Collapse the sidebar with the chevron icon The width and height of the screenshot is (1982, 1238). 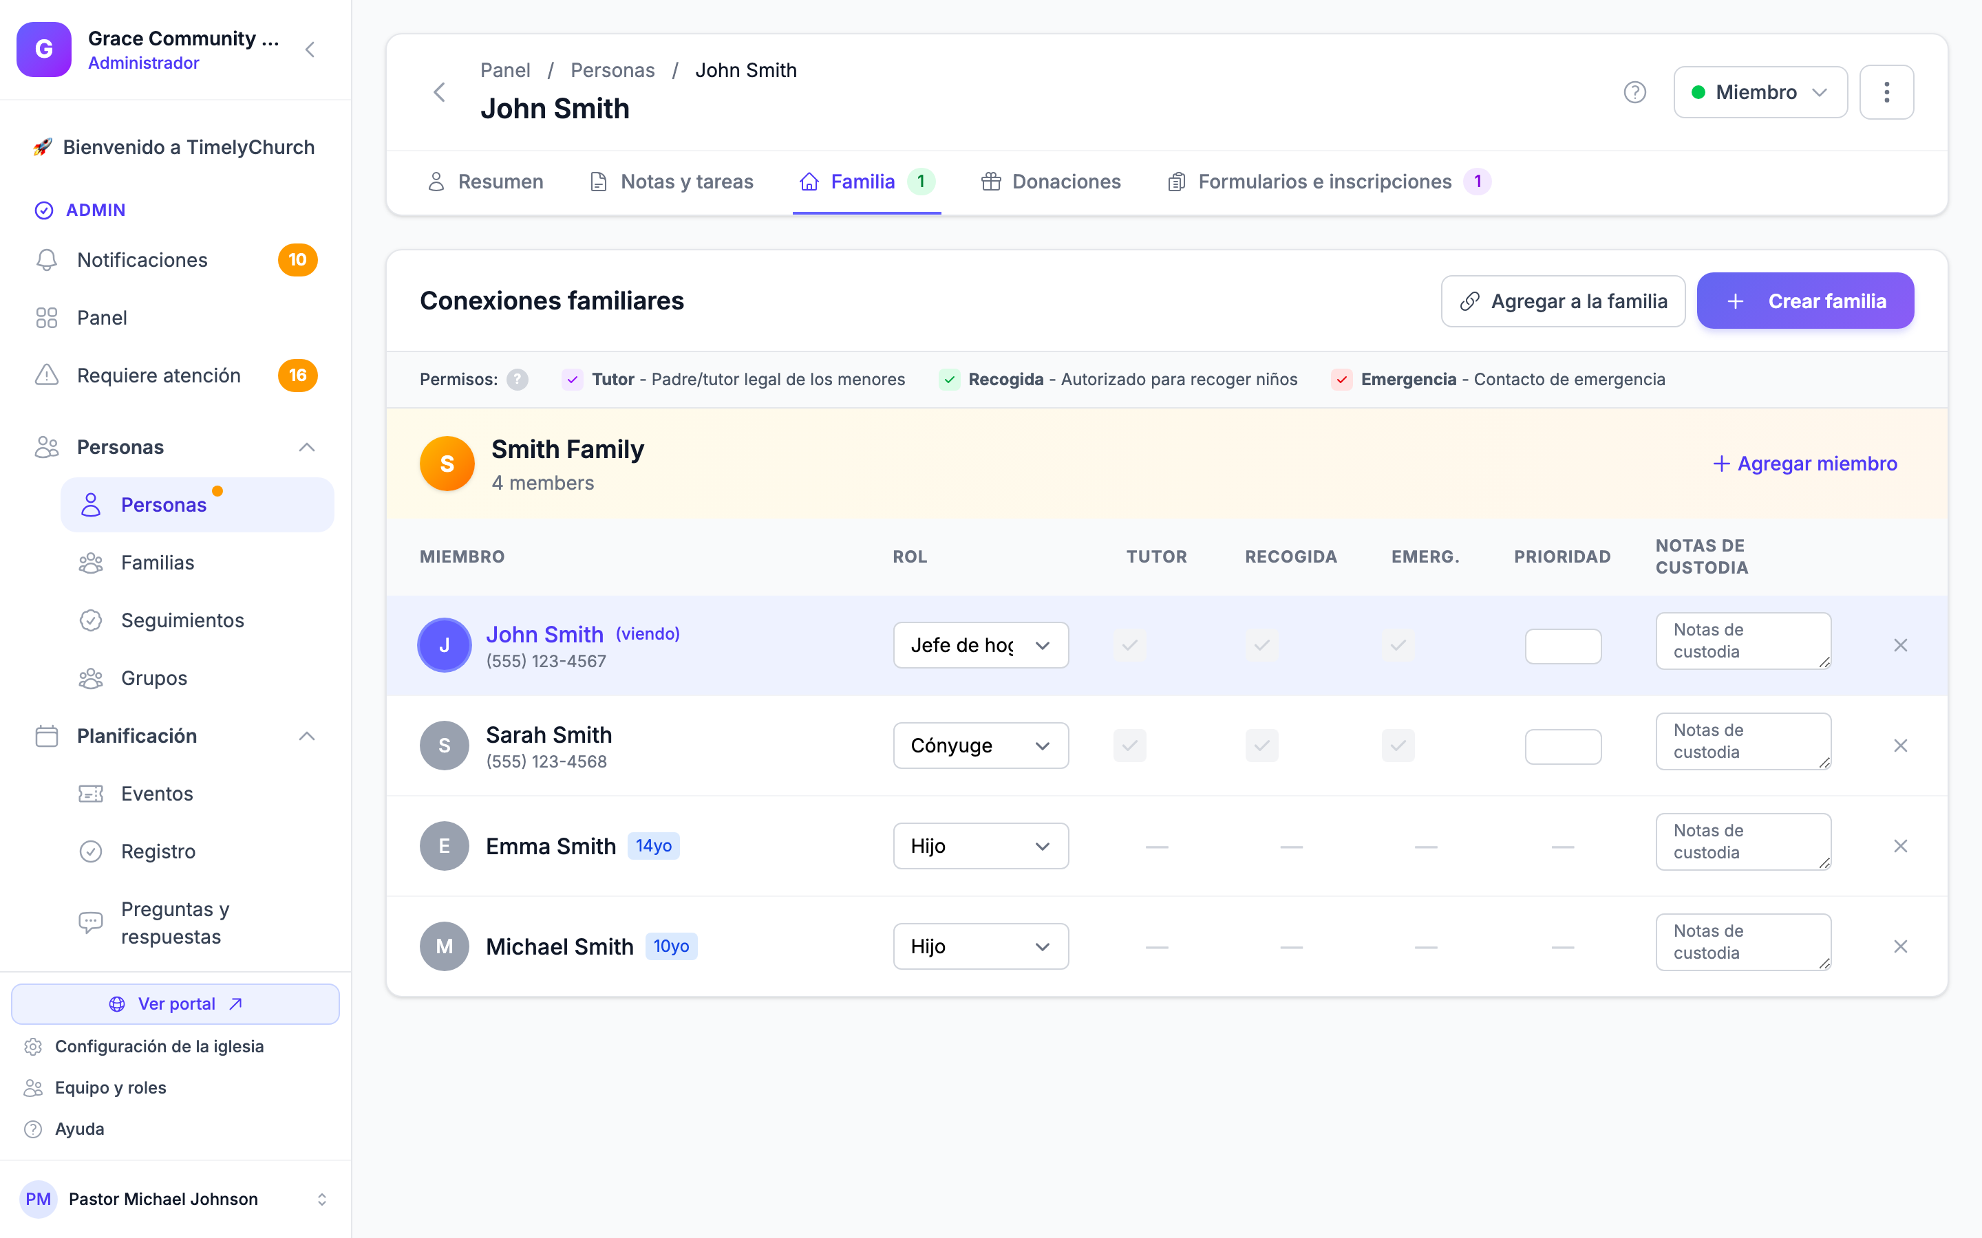tap(310, 50)
